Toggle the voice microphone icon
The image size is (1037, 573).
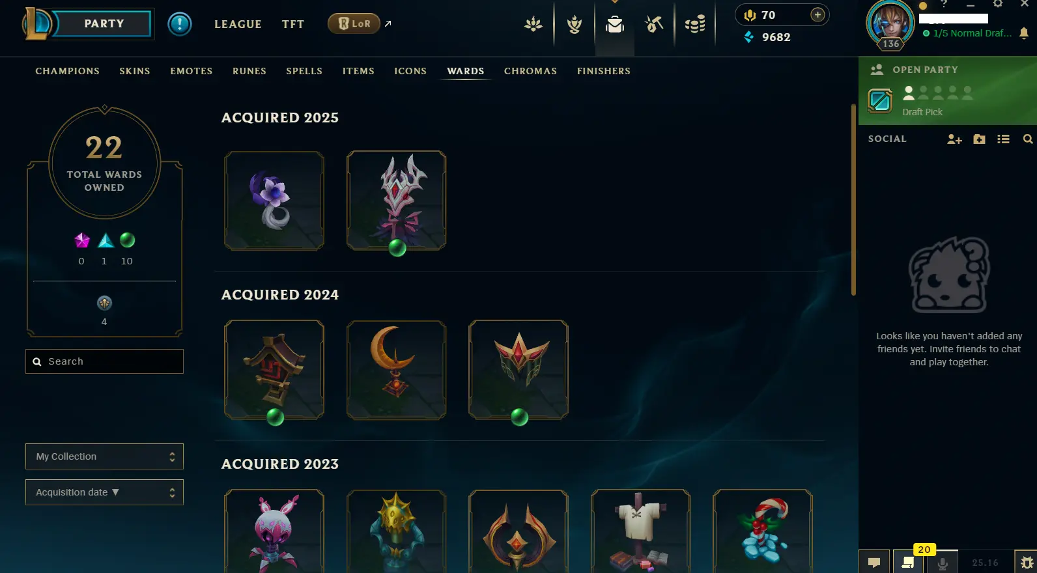click(x=943, y=563)
